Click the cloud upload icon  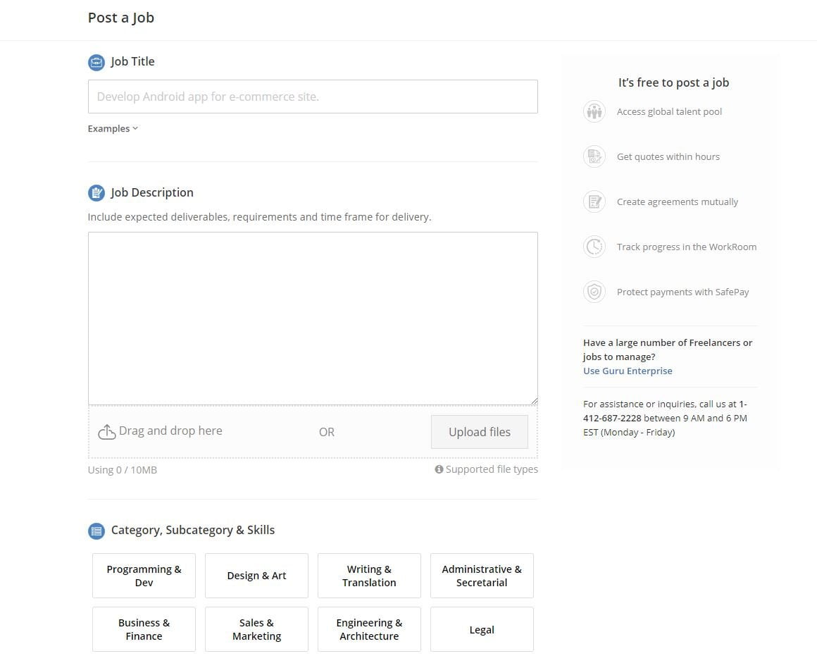[x=107, y=432]
